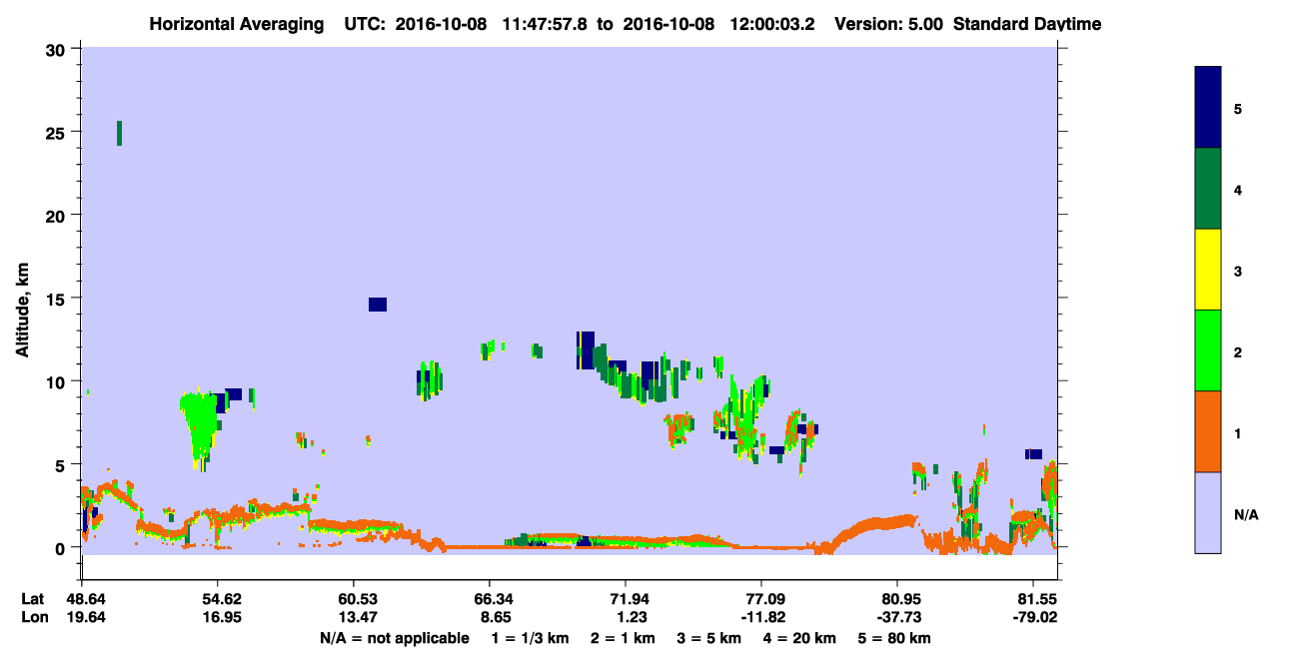This screenshot has height=666, width=1299.
Task: Click the 'N/A = not applicable' legend text
Action: point(394,638)
